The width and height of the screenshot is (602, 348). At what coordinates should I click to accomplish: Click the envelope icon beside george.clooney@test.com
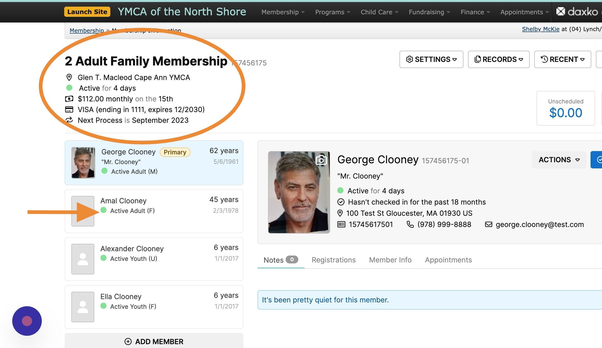pos(489,224)
